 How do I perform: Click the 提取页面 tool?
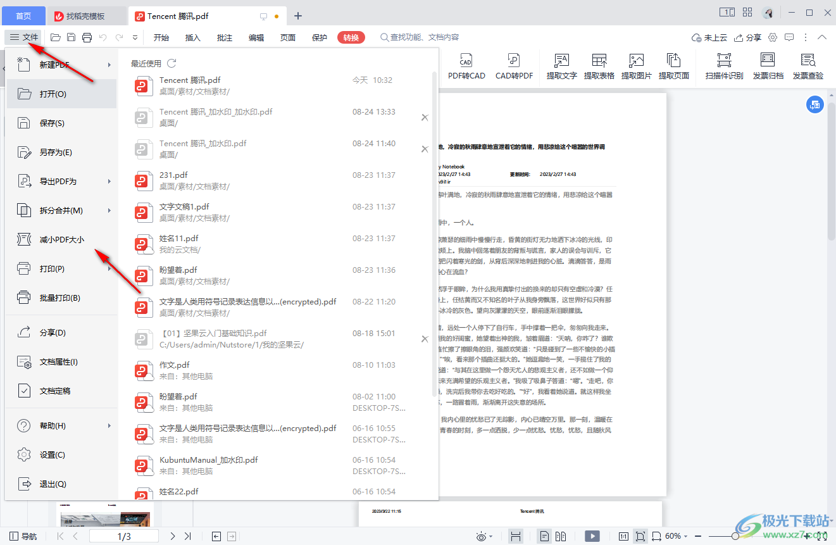coord(673,66)
